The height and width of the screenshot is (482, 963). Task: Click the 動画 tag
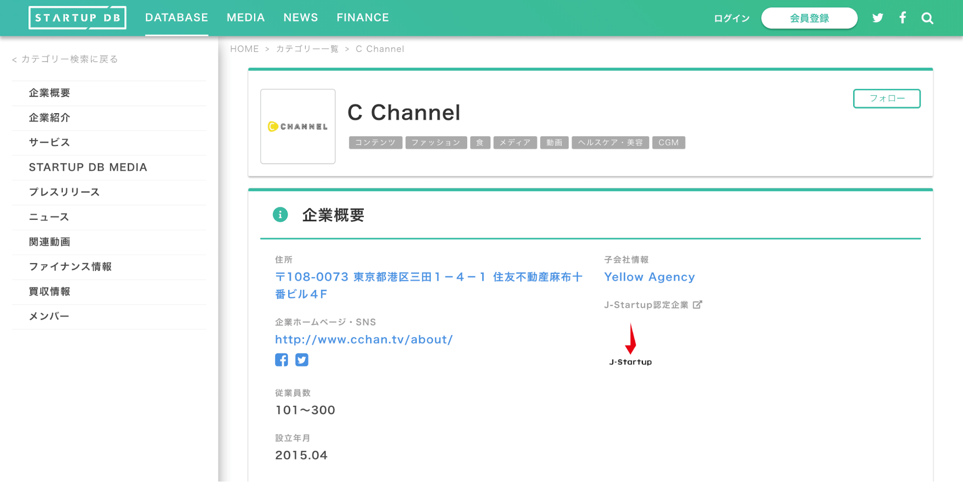pyautogui.click(x=554, y=143)
